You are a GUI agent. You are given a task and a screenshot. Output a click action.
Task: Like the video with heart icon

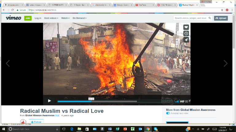point(186,27)
